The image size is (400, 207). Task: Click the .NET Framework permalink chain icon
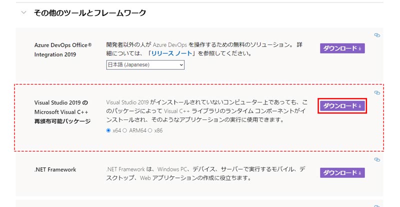click(x=377, y=160)
